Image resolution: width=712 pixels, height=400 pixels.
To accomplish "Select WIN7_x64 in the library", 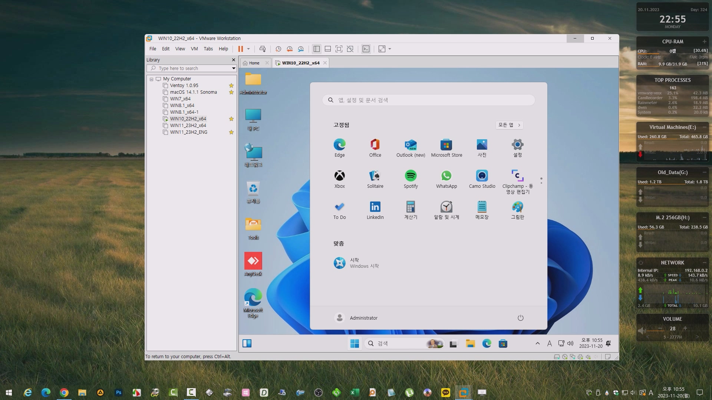I will [x=180, y=99].
